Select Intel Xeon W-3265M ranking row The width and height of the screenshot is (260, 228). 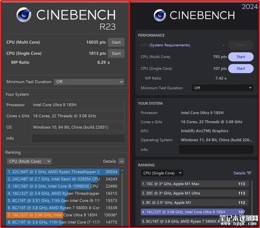[x=63, y=179]
